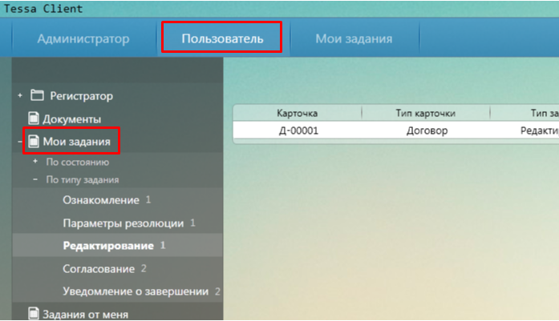Open the Пользователь tab
Viewport: 559px width, 321px height.
point(221,38)
